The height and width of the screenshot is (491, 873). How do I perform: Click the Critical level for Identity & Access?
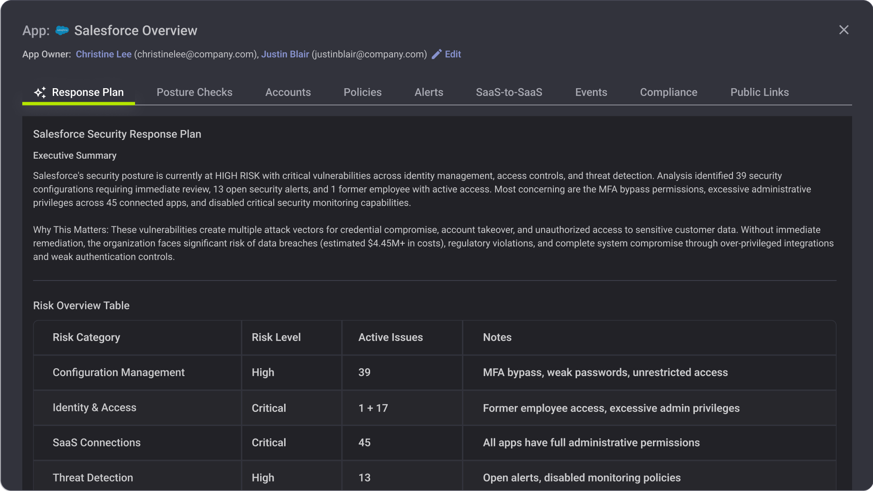[269, 408]
